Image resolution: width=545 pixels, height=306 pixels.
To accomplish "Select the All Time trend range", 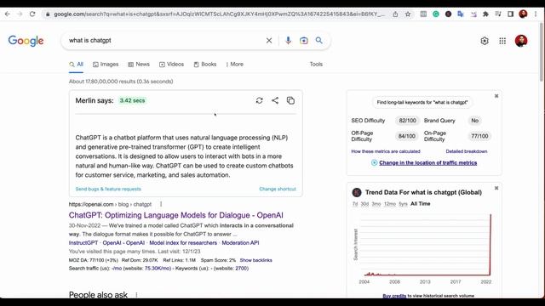I will tap(420, 204).
